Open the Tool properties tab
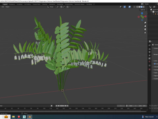 [x=149, y=45]
